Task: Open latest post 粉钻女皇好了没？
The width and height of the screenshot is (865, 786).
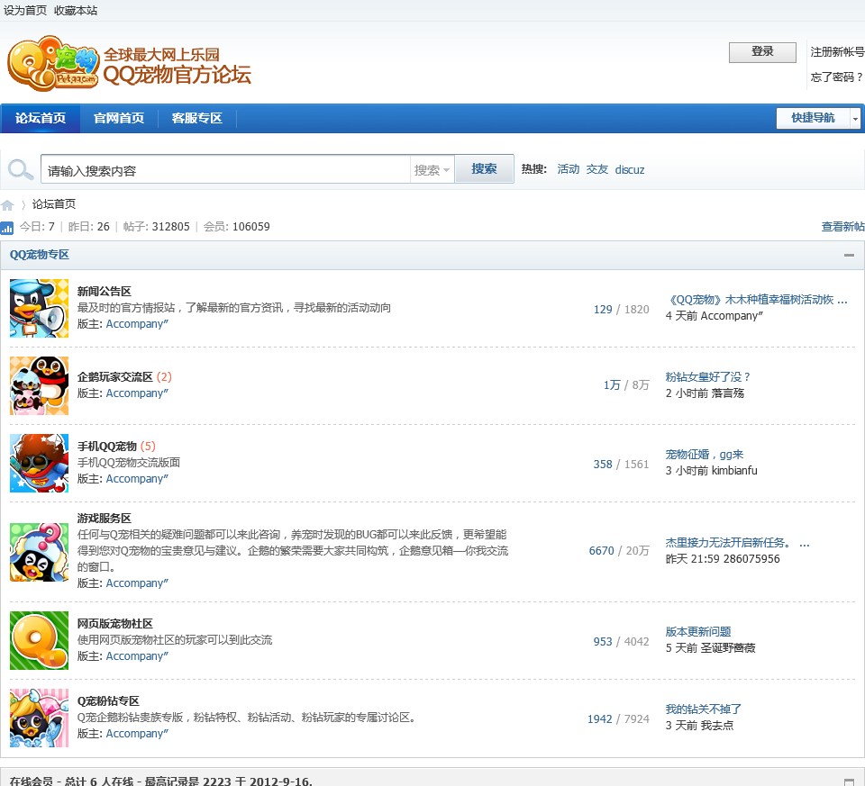Action: 708,377
